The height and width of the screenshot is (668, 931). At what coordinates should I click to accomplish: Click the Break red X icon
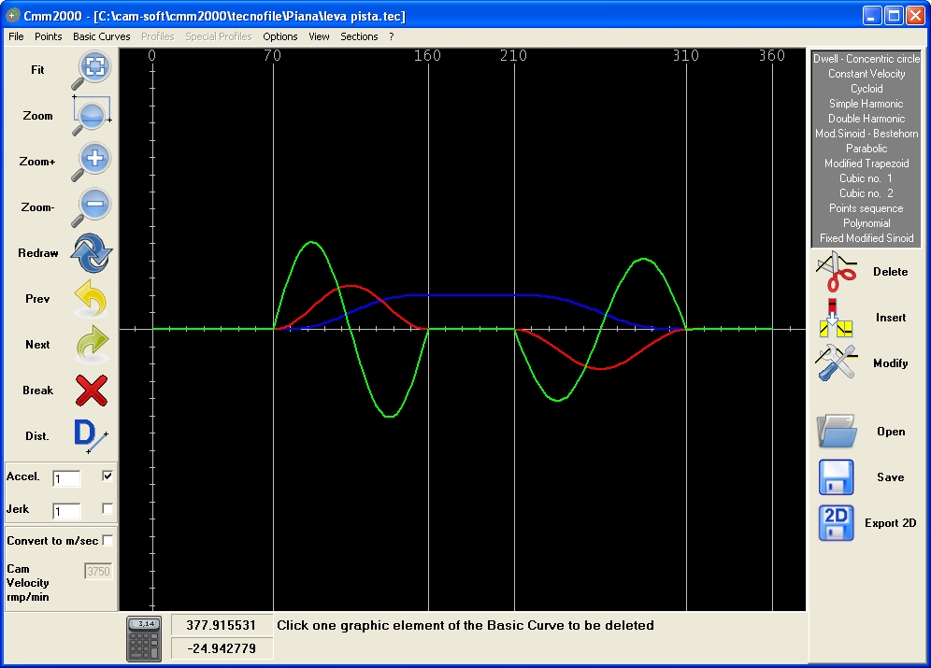coord(92,391)
